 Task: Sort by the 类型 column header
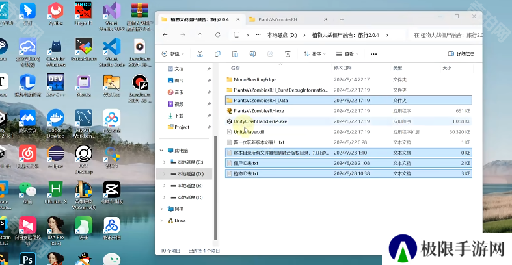pos(397,68)
